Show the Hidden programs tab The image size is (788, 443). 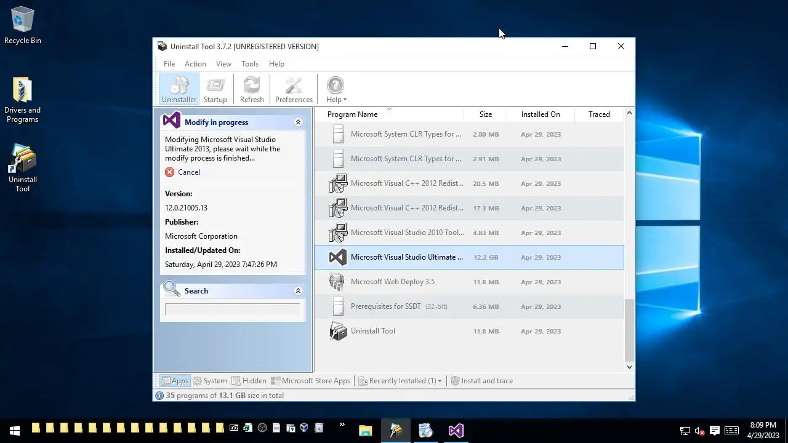pyautogui.click(x=249, y=381)
